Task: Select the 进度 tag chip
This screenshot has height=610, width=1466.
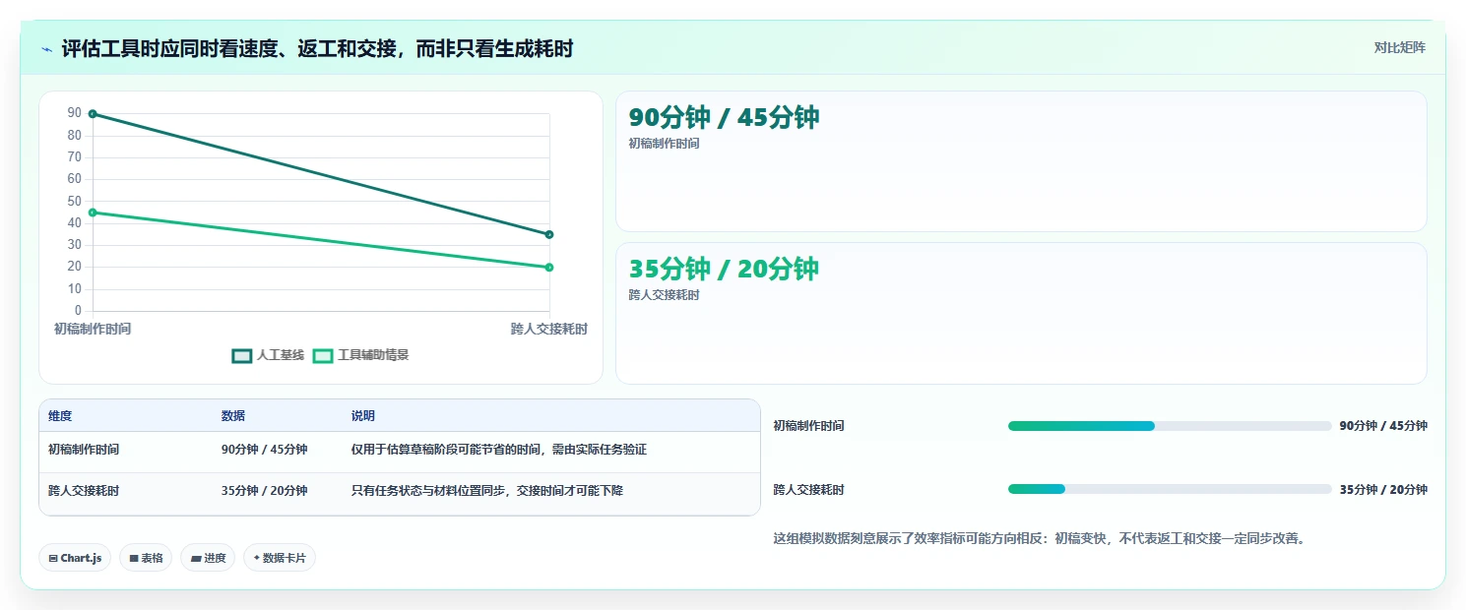Action: [208, 558]
